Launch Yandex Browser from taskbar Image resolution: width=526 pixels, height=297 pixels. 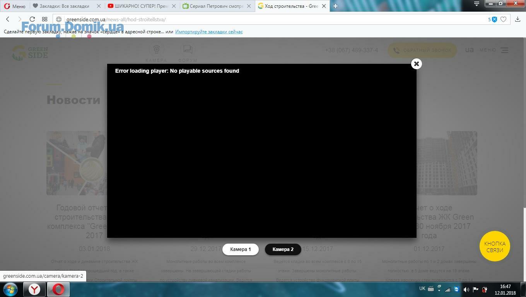34,289
